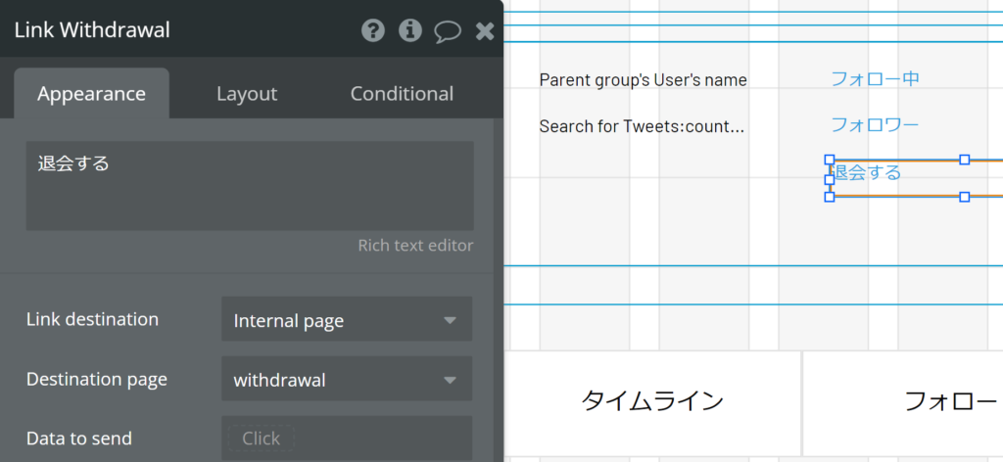
Task: Select the Appearance tab
Action: coord(91,94)
